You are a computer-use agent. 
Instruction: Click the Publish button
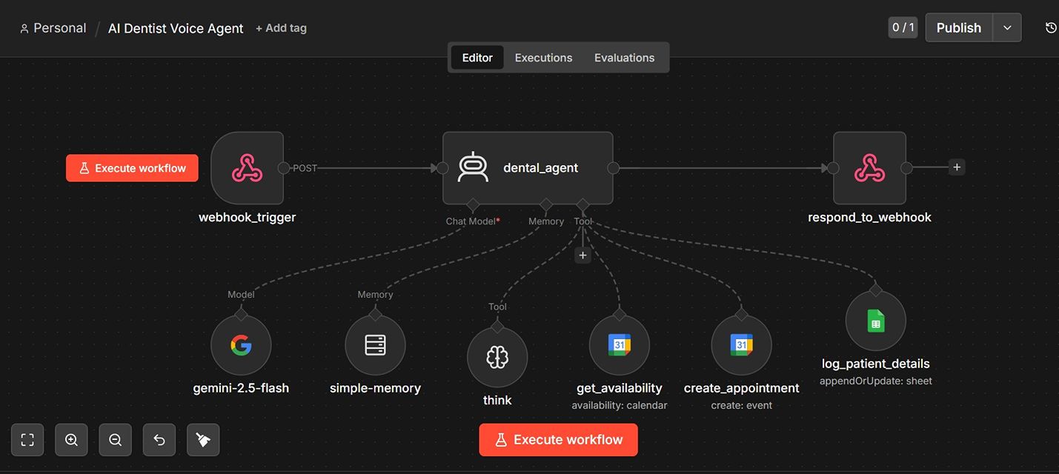coord(959,27)
